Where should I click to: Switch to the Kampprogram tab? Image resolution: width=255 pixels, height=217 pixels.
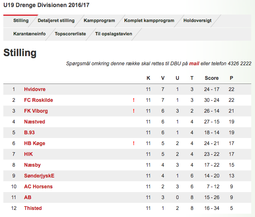tap(99, 21)
